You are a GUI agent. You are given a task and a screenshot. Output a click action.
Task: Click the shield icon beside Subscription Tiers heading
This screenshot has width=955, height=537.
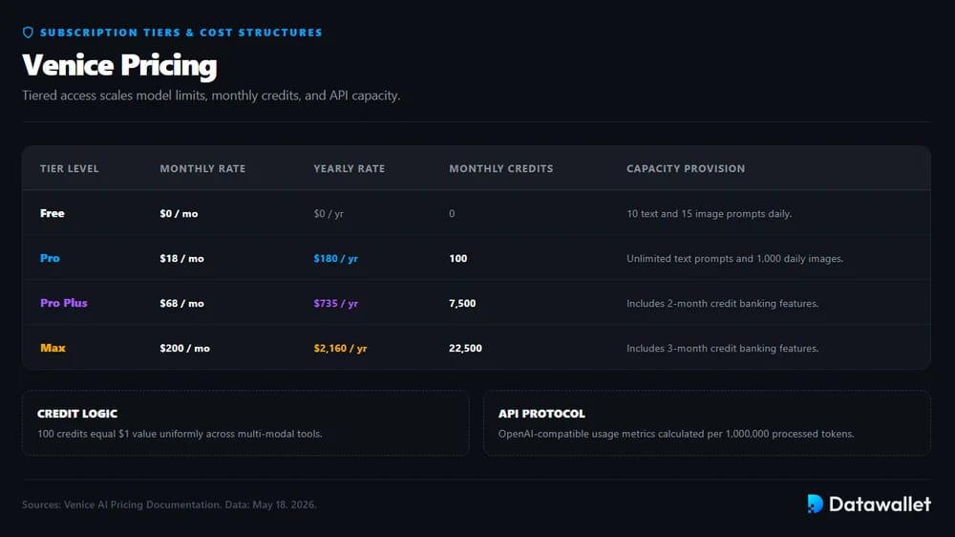(x=28, y=32)
